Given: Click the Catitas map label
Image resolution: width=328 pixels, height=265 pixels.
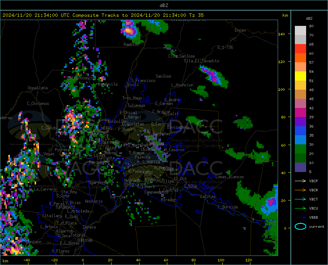Looking at the screenshot, I should (x=208, y=196).
